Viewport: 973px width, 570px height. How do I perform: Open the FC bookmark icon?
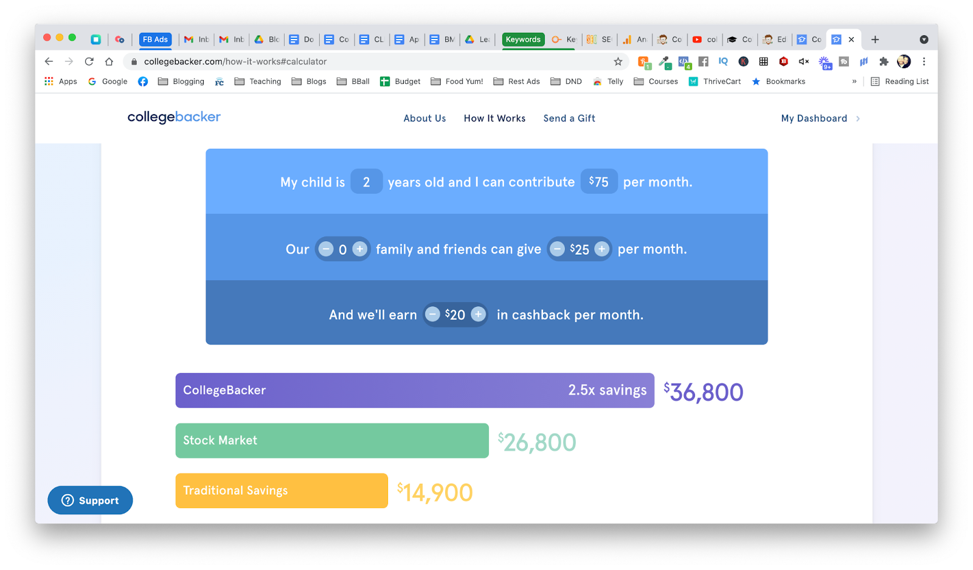[x=220, y=81]
